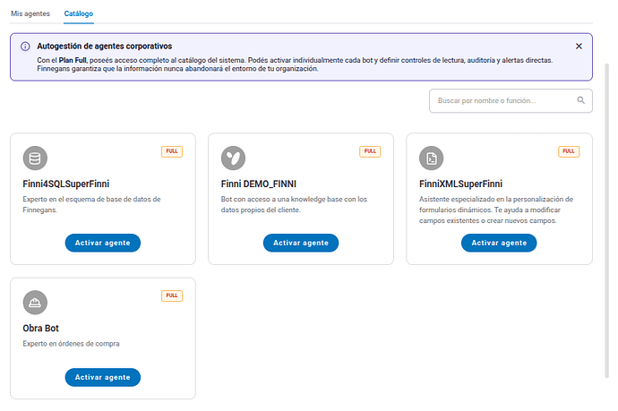
Task: Click description 'Experto en órdenes de compra'
Action: [71, 344]
